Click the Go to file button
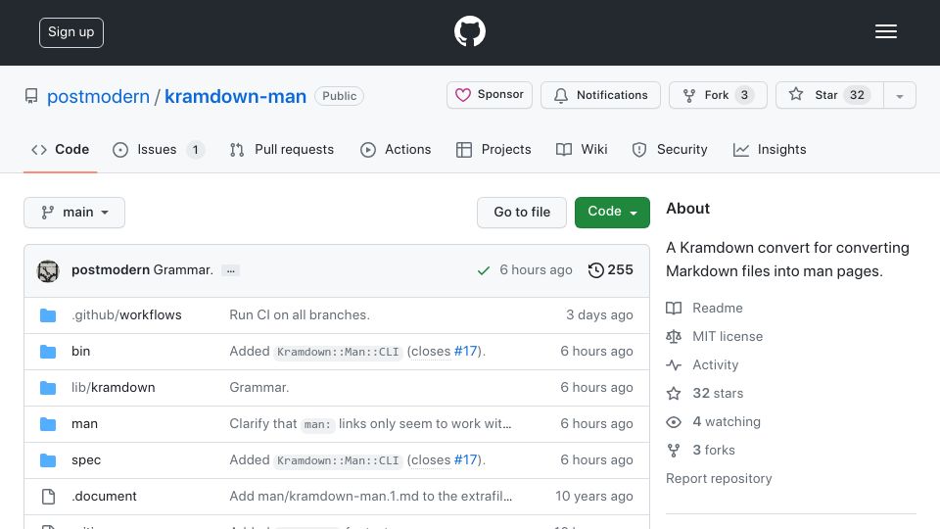Screen dimensions: 940x529 [522, 213]
